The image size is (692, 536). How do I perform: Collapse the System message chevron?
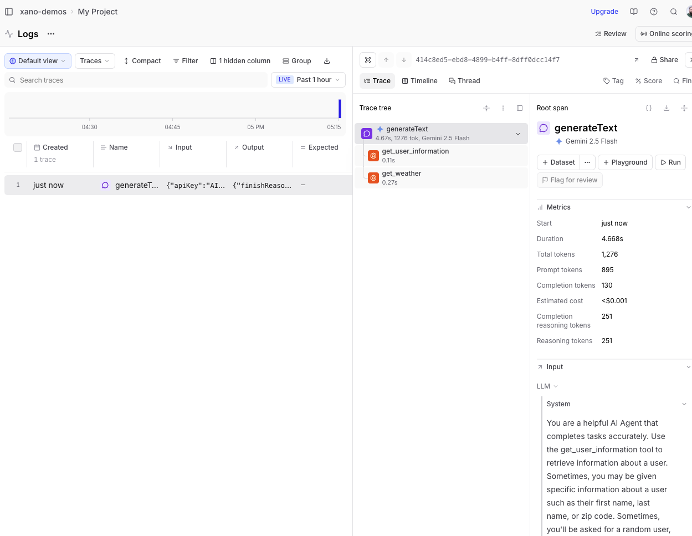pyautogui.click(x=684, y=404)
